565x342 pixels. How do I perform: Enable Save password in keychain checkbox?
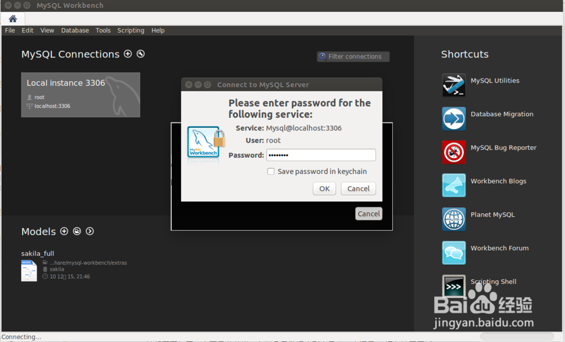pyautogui.click(x=271, y=172)
